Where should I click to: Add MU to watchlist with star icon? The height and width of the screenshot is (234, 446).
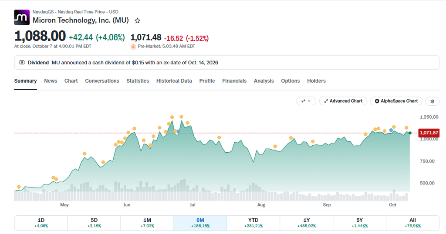pos(137,21)
